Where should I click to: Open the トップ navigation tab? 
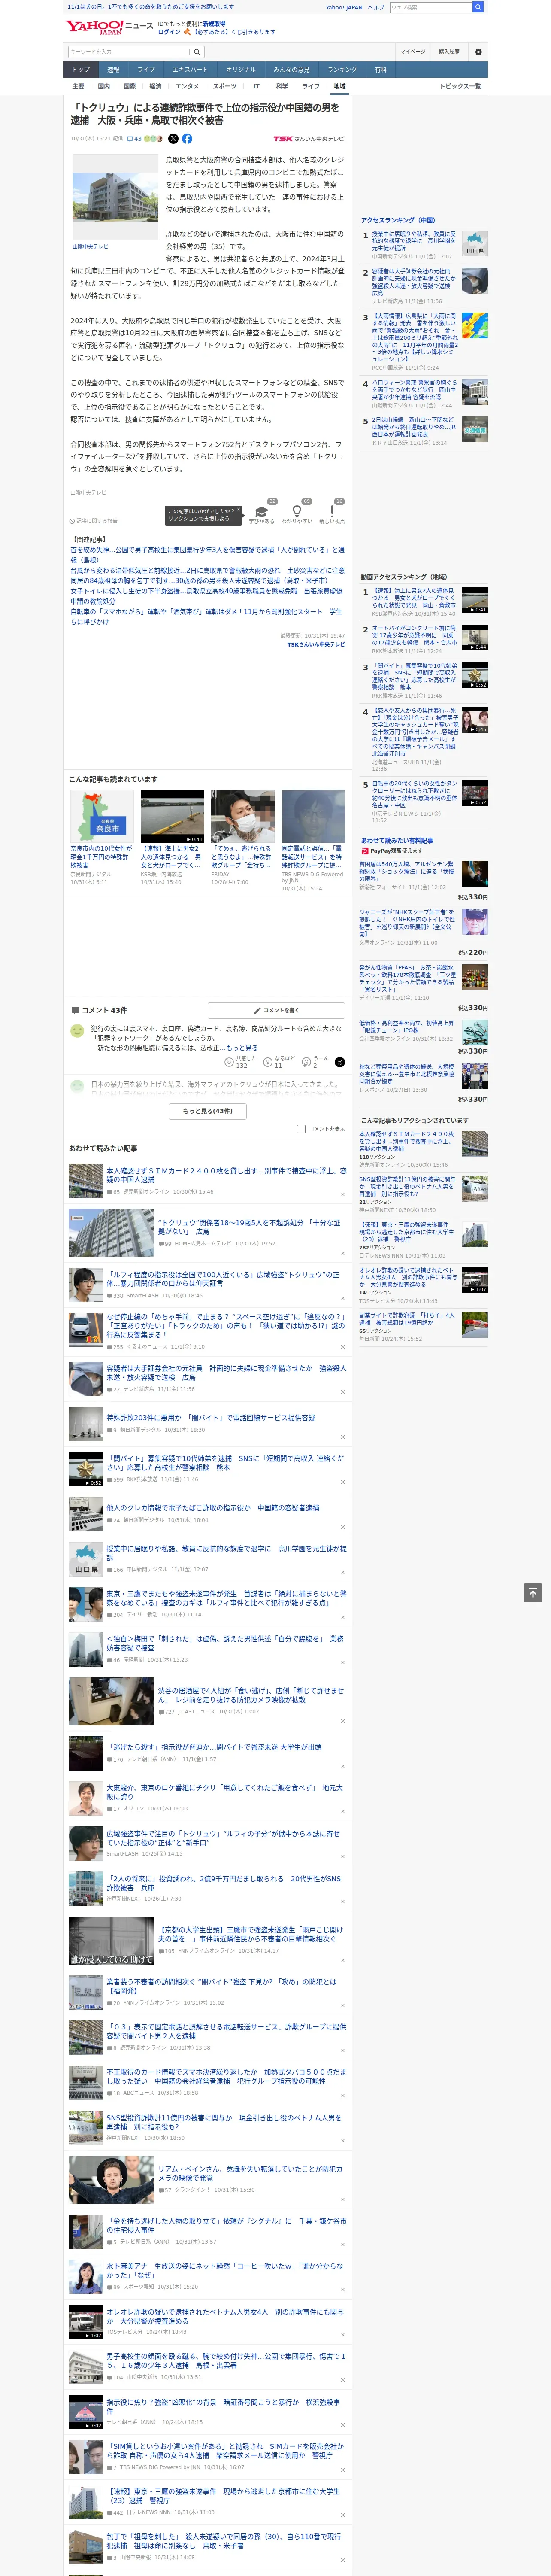[x=81, y=70]
